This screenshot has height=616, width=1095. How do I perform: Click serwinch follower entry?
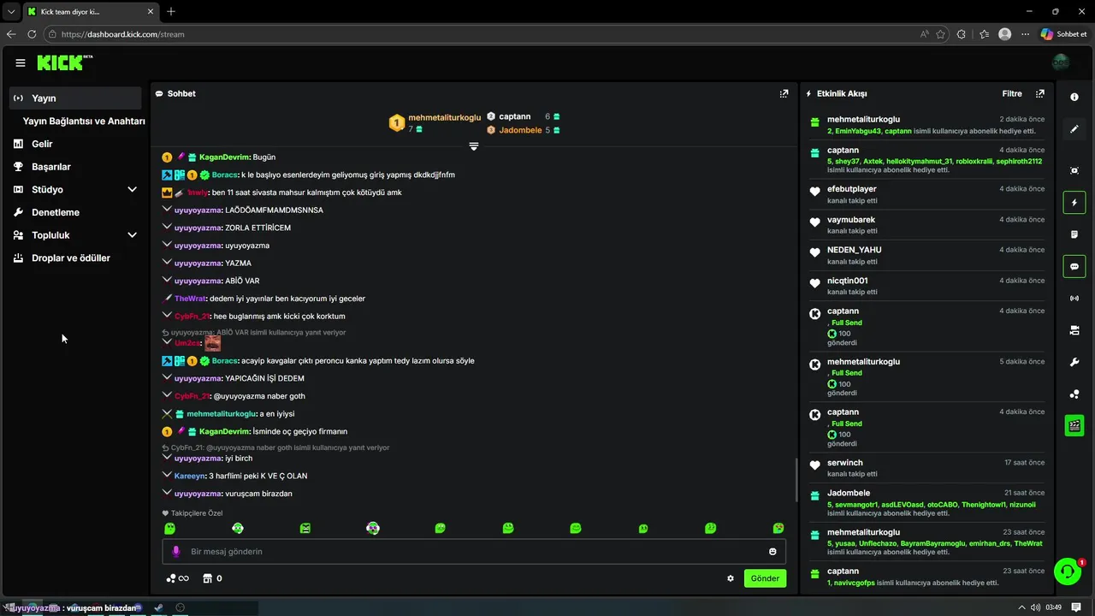(x=845, y=463)
